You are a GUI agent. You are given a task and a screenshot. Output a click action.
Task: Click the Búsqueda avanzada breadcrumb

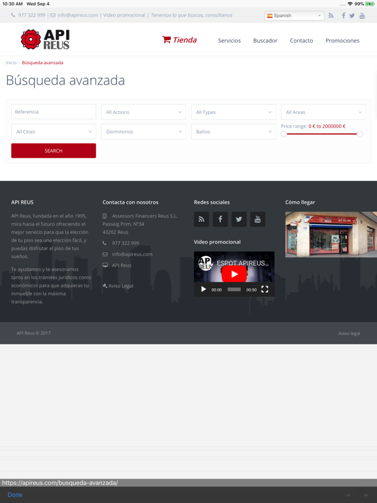(43, 63)
